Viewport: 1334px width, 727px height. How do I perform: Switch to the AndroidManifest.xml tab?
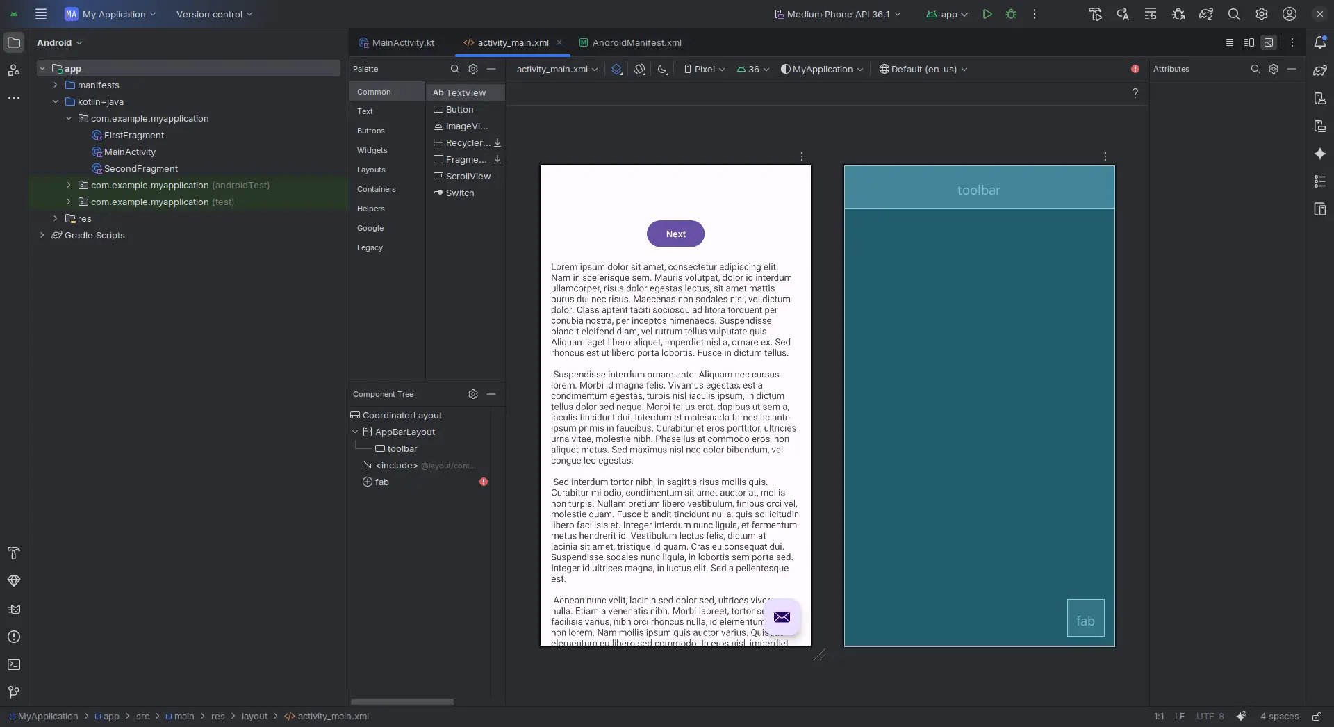(x=637, y=42)
